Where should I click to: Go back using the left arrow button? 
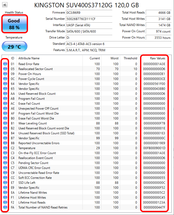(x=5, y=5)
